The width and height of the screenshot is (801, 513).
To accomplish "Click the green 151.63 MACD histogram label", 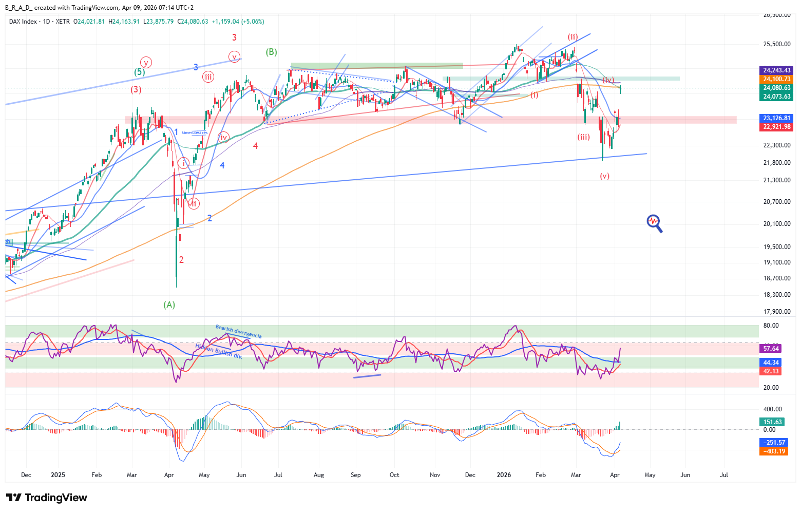I will click(773, 422).
